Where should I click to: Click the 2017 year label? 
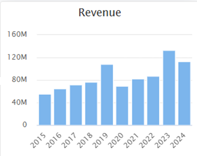69,141
